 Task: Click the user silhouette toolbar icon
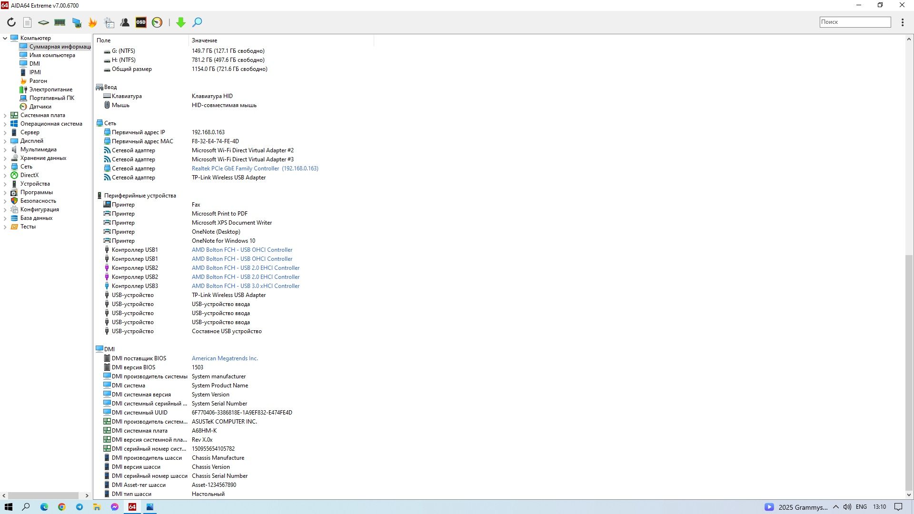tap(125, 22)
